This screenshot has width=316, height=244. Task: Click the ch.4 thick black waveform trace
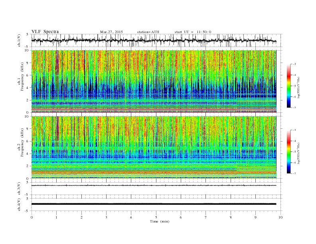[154, 204]
